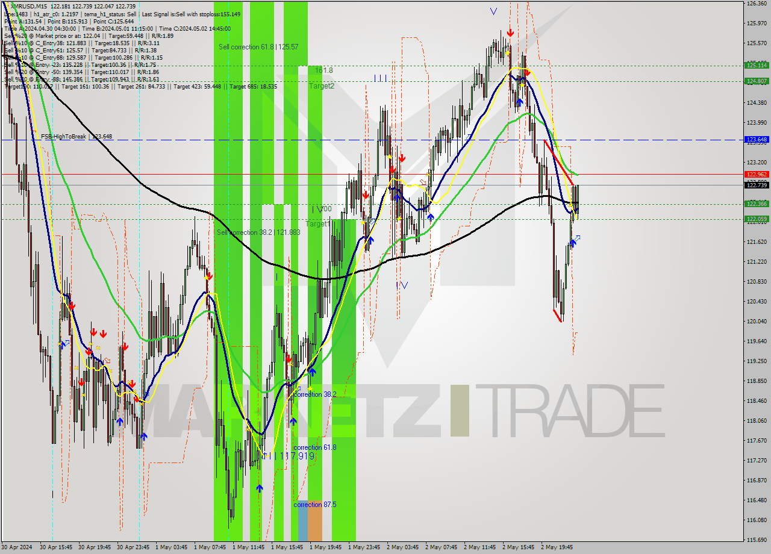Click the green 122.059 price tag
Viewport: 771px width, 554px height.
pos(757,219)
